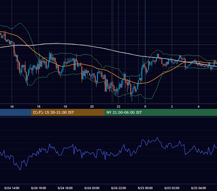Click the 6/25 02:00 date label
This screenshot has height=191, width=217.
172,188
